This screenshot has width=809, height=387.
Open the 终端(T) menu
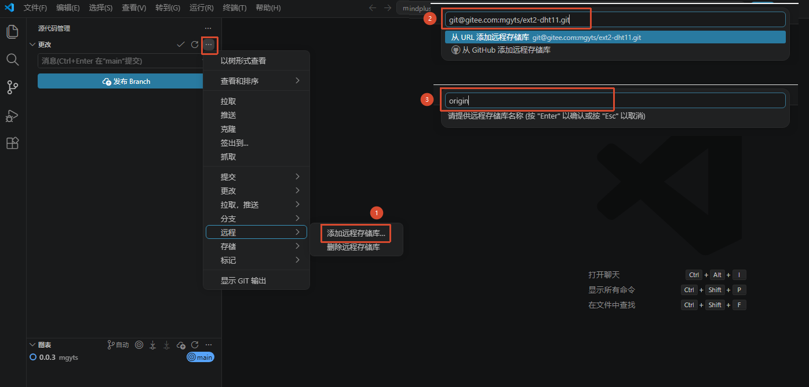point(234,8)
